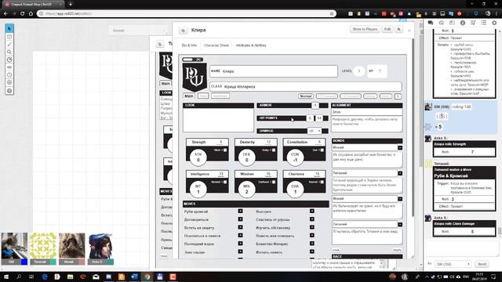
Task: Click the Name field containing Клира
Action: (x=274, y=71)
